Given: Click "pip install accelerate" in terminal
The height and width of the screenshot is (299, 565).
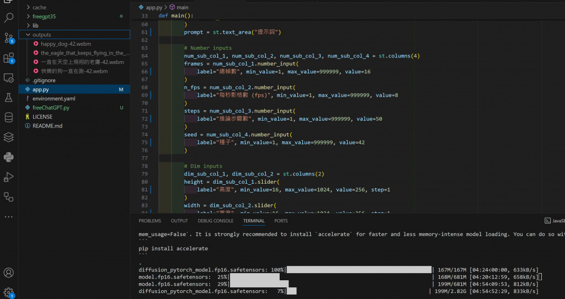Looking at the screenshot, I should click(x=173, y=249).
